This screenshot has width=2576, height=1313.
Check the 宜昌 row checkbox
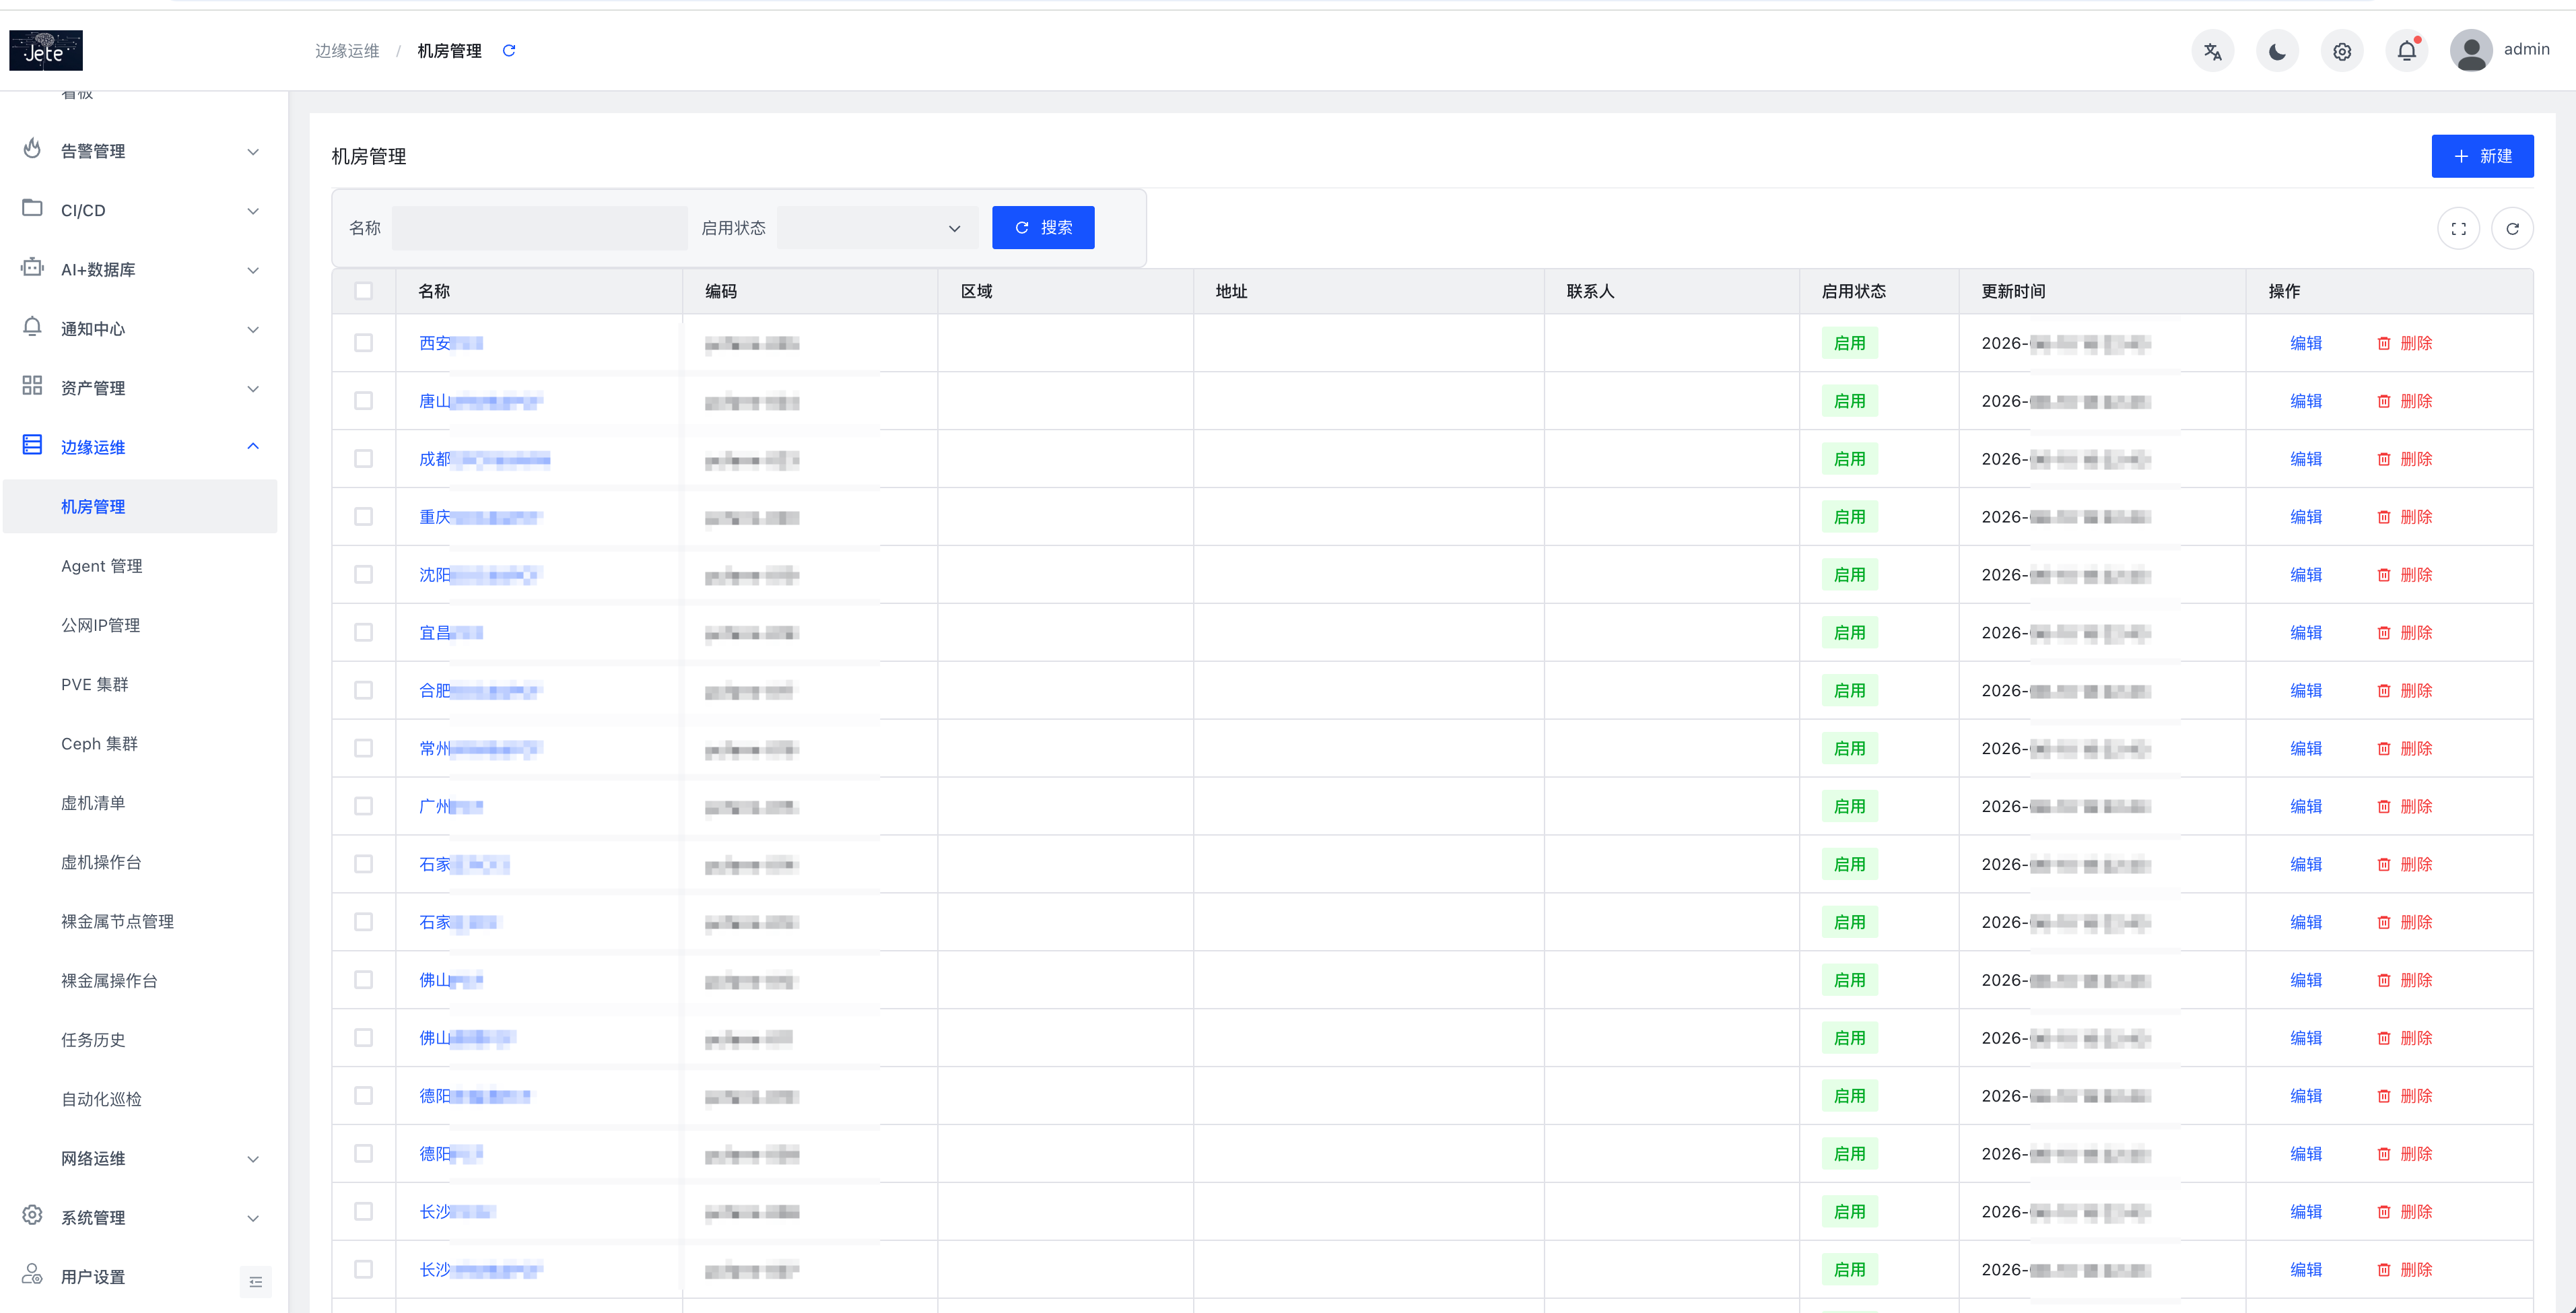coord(363,633)
